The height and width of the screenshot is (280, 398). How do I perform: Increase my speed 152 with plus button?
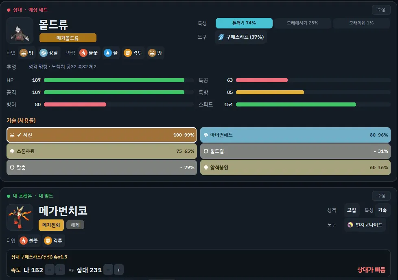click(x=60, y=270)
